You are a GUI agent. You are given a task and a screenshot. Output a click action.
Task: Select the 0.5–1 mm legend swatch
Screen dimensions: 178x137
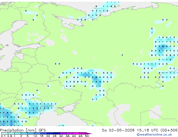click(11, 133)
